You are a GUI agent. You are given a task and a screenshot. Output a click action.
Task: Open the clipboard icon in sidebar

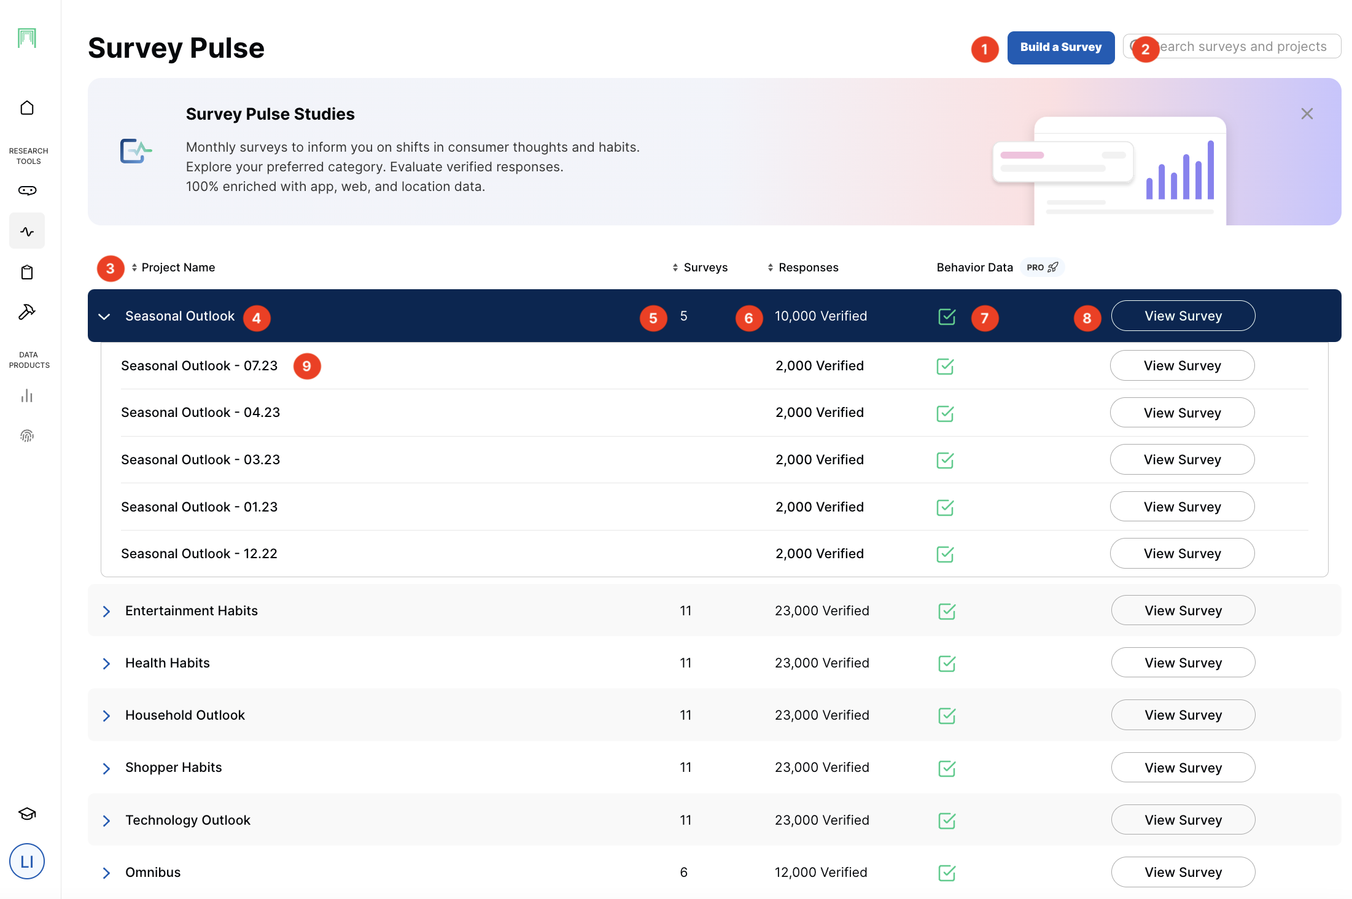coord(27,272)
